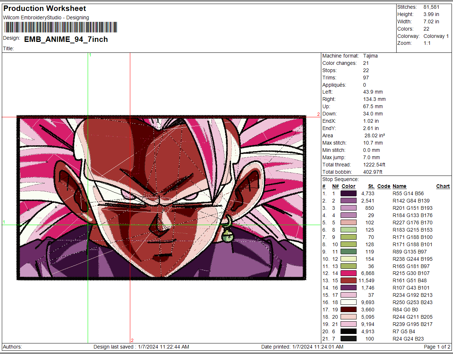The width and height of the screenshot is (453, 354).
Task: Click the height value 3.99 in
Action: pos(431,14)
